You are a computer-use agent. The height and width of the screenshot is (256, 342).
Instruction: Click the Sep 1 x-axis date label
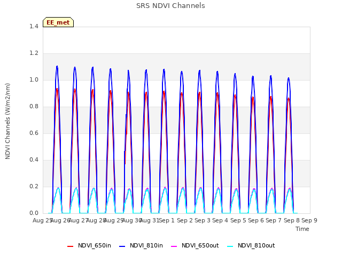pyautogui.click(x=167, y=220)
